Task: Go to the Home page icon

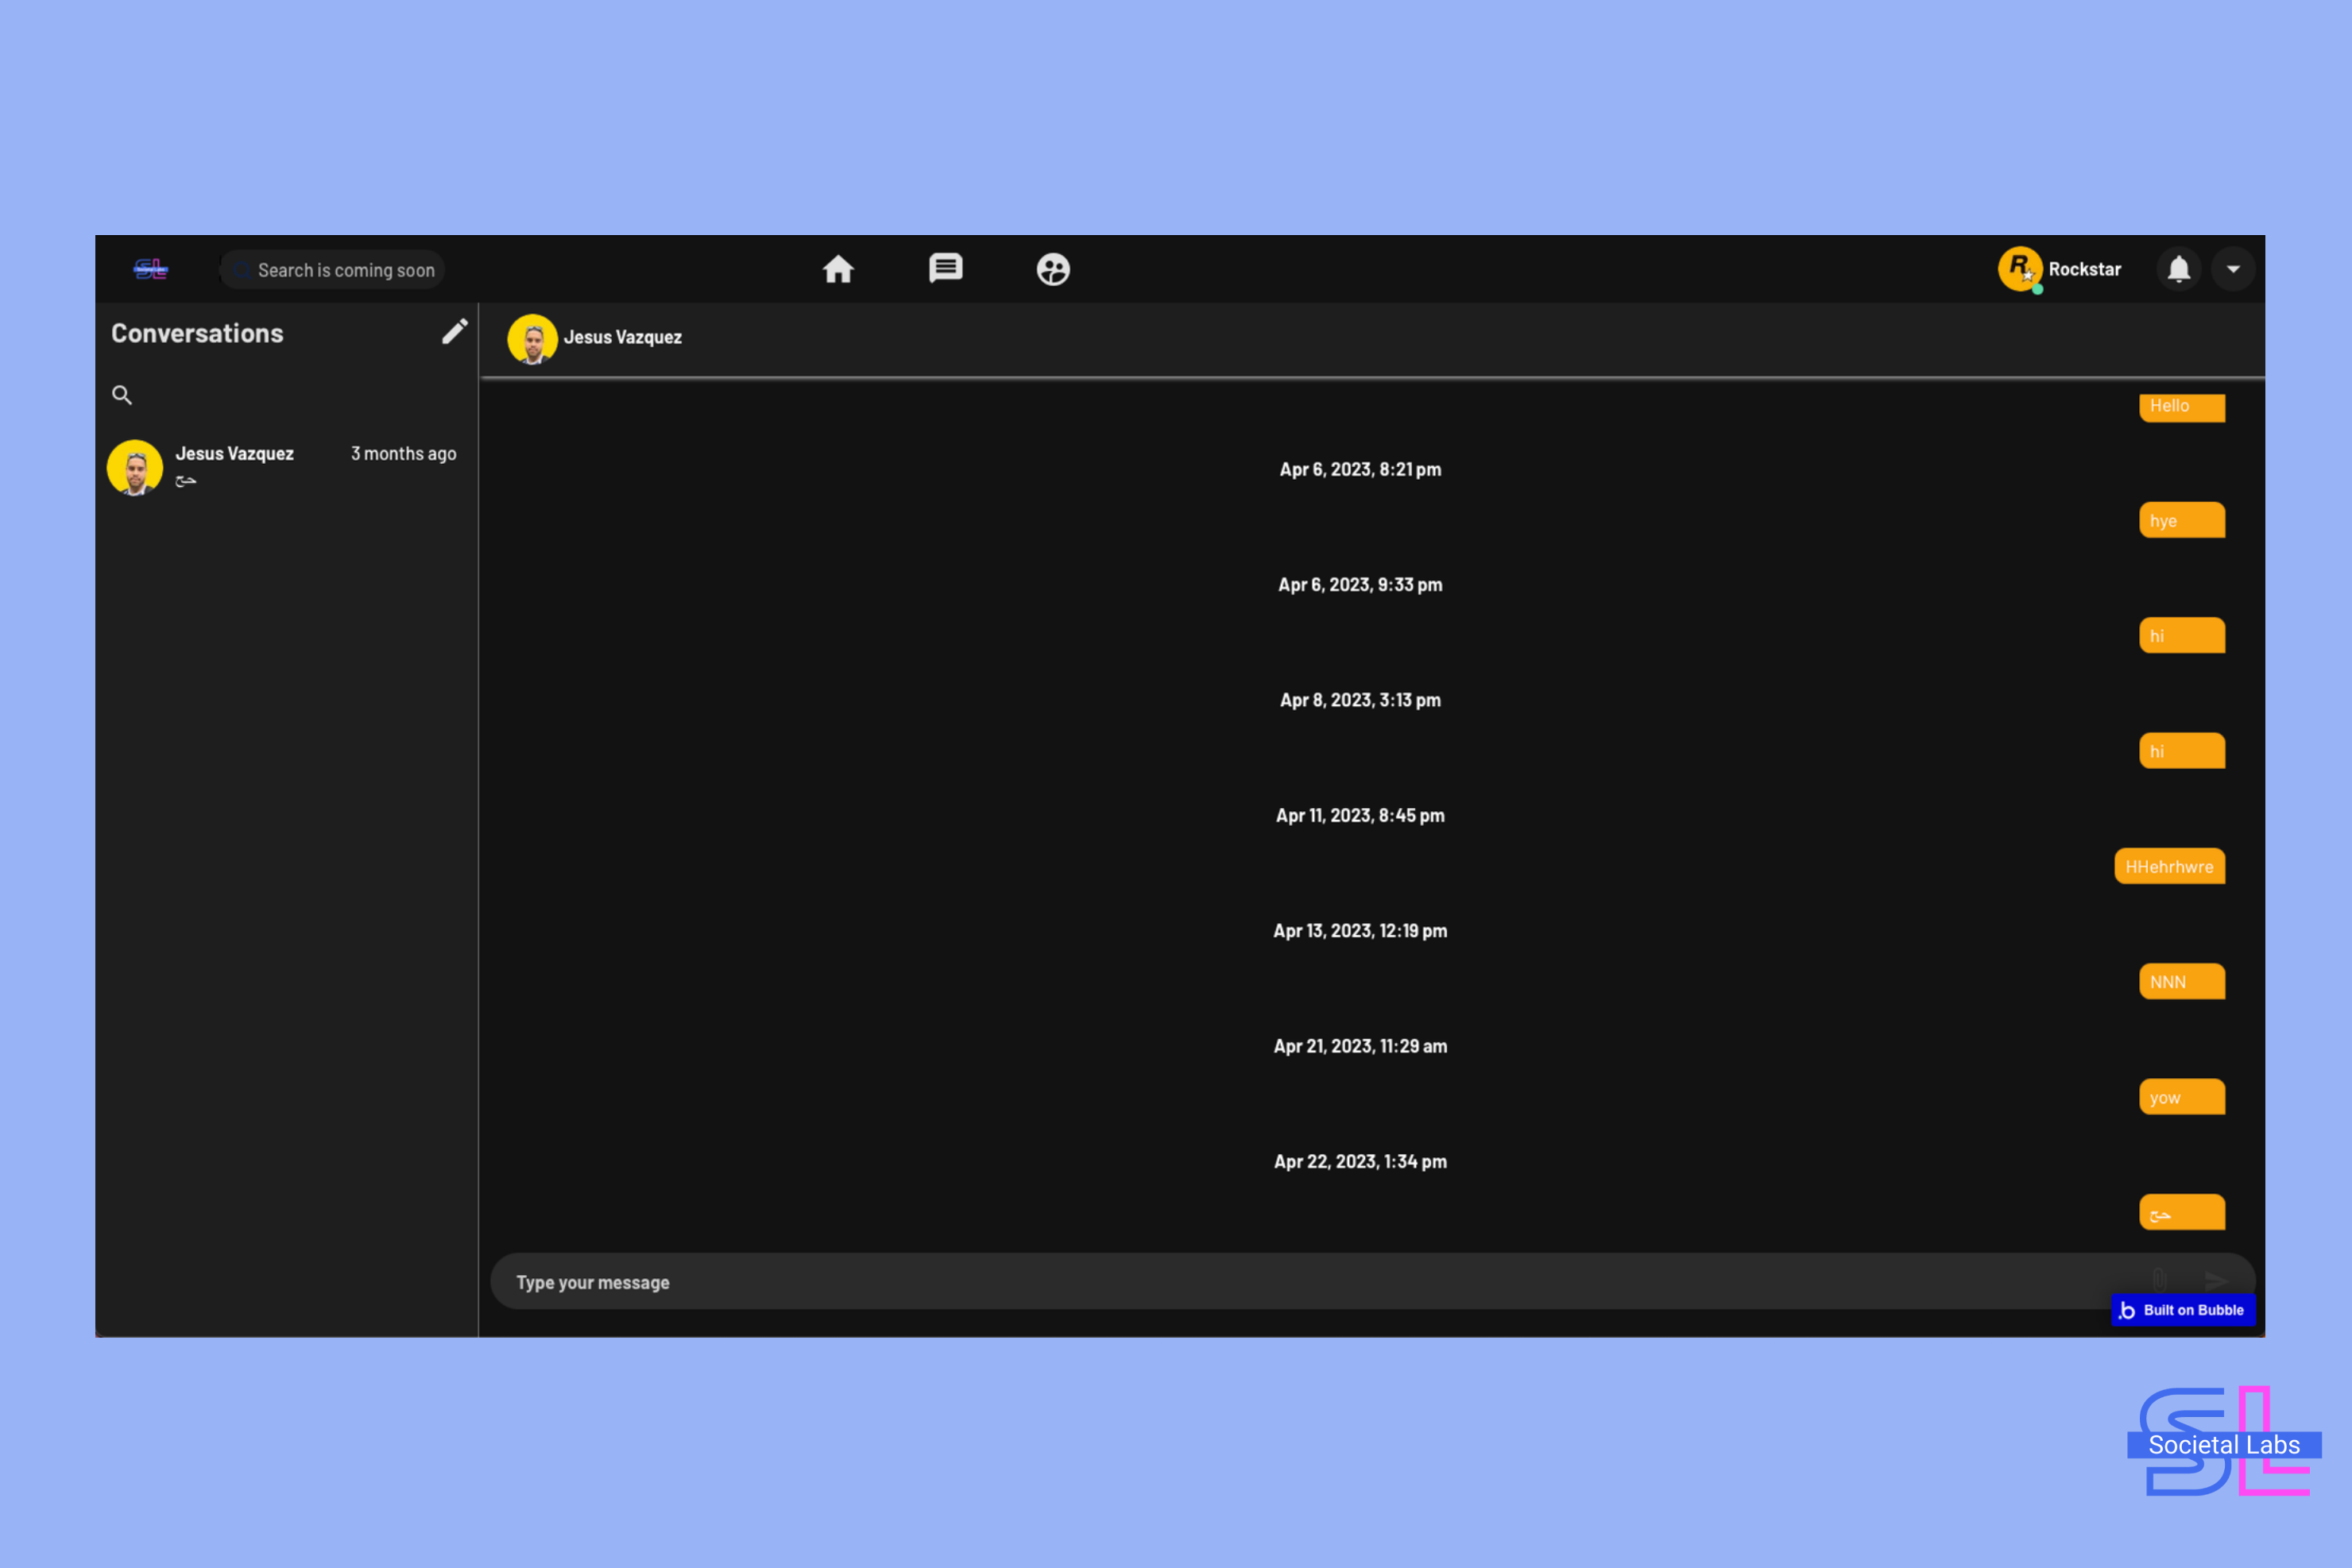Action: [x=838, y=269]
